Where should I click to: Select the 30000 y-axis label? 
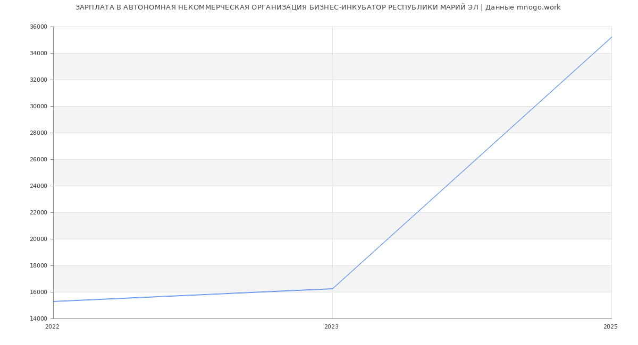(x=38, y=107)
